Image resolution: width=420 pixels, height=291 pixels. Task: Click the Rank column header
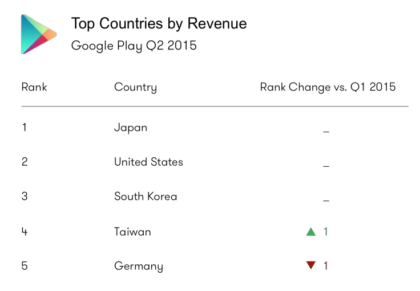(34, 87)
